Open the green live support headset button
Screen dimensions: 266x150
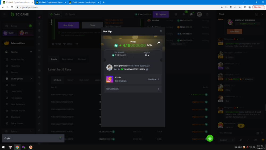(210, 138)
